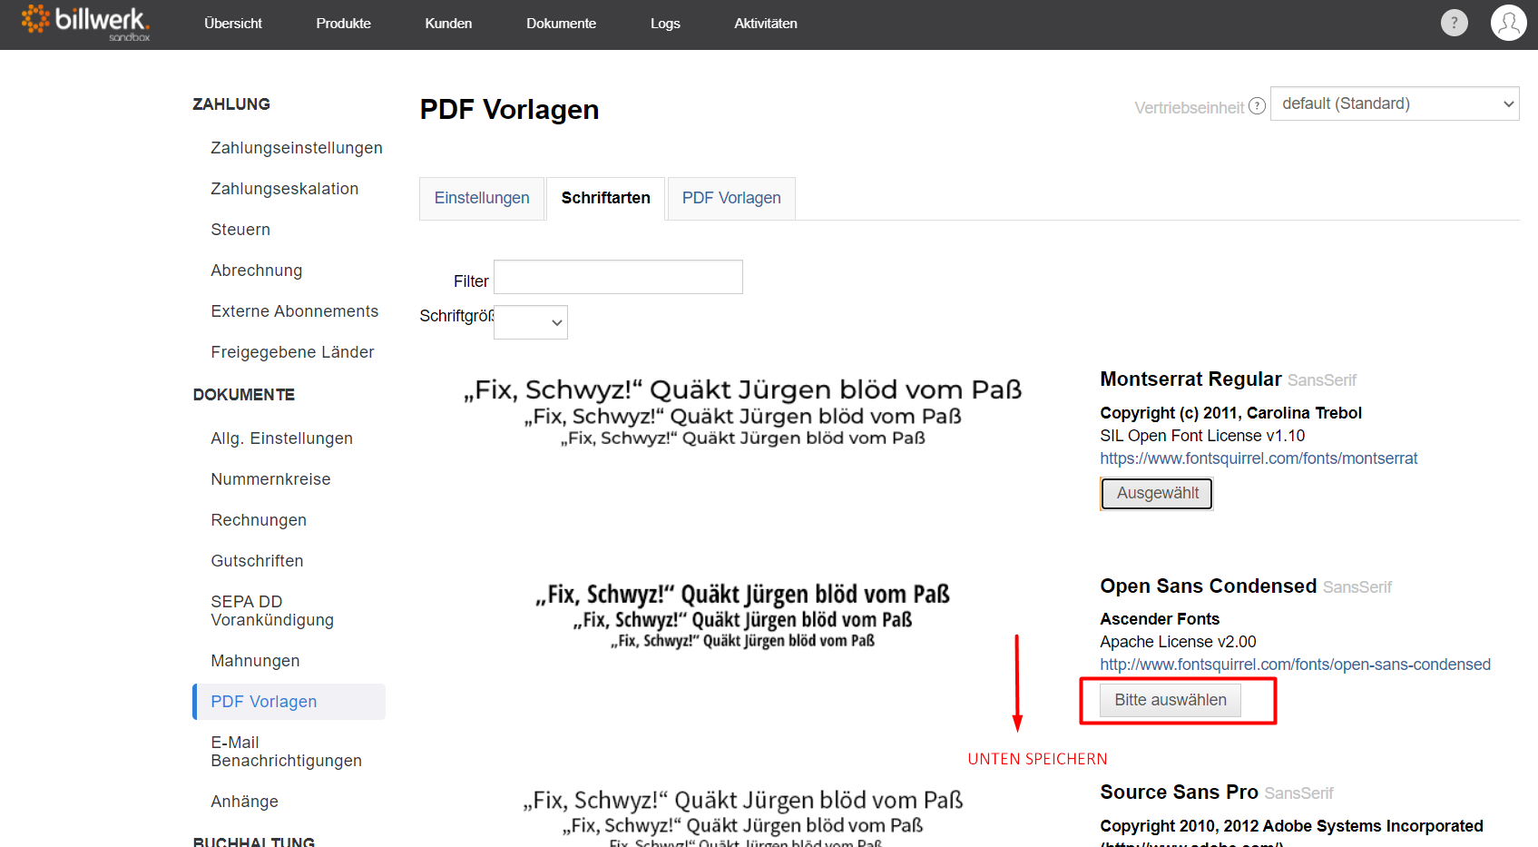1538x847 pixels.
Task: Click the DOKUMENTE section heading
Action: [244, 395]
